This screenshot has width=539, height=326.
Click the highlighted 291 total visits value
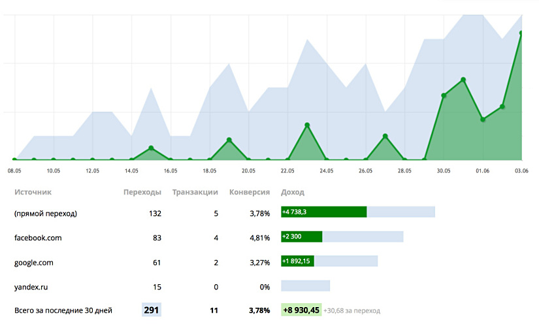point(151,310)
